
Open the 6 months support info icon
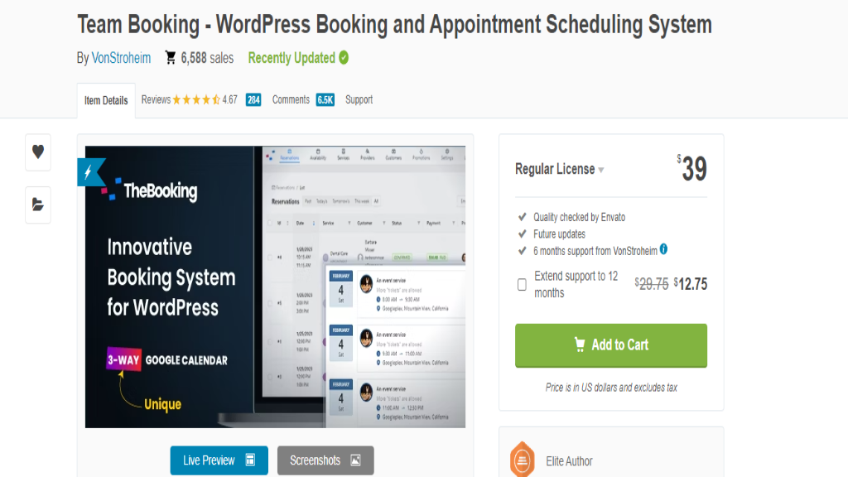663,249
